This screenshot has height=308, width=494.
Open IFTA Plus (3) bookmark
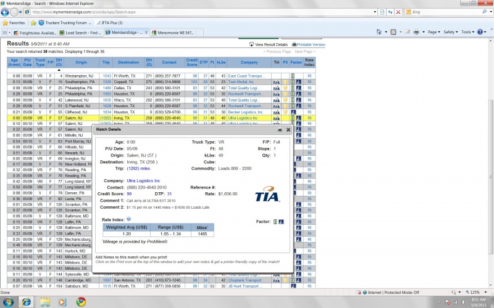pos(109,23)
